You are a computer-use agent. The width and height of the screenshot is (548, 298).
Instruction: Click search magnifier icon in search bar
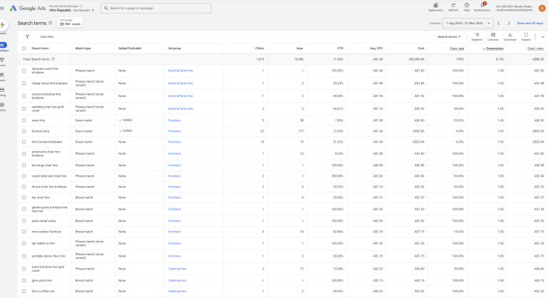pyautogui.click(x=106, y=8)
